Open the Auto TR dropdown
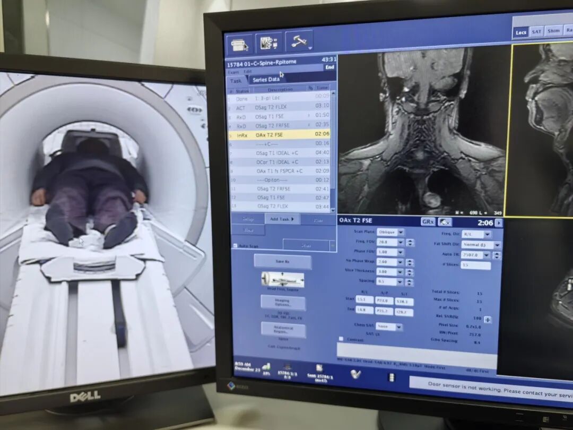 pos(487,255)
